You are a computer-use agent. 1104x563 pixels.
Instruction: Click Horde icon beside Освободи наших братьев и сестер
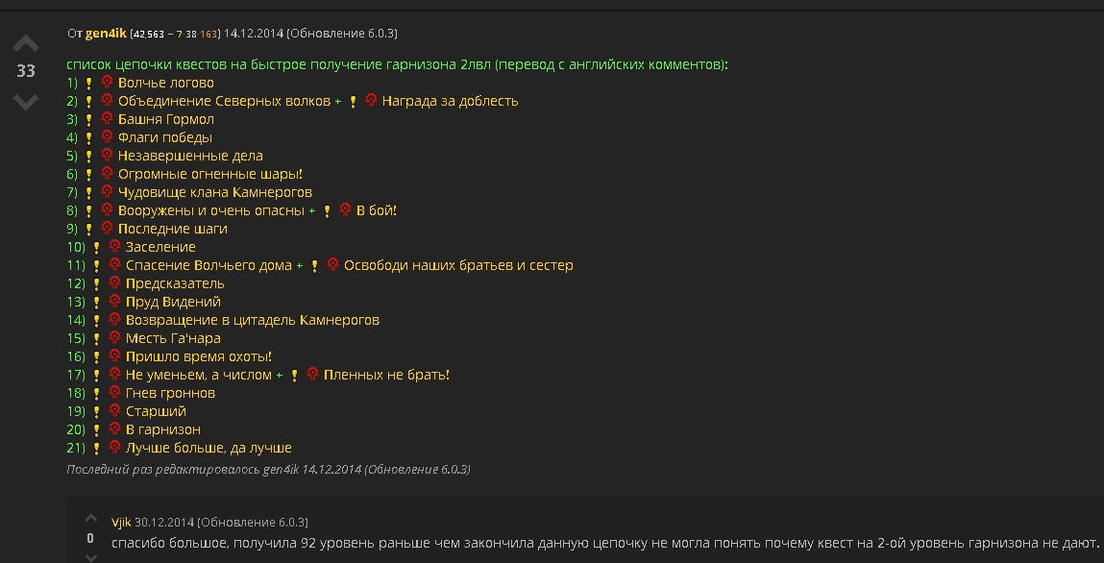pos(332,265)
